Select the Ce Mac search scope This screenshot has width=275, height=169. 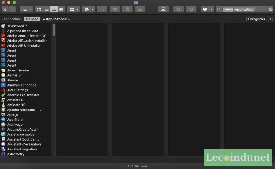(x=32, y=19)
